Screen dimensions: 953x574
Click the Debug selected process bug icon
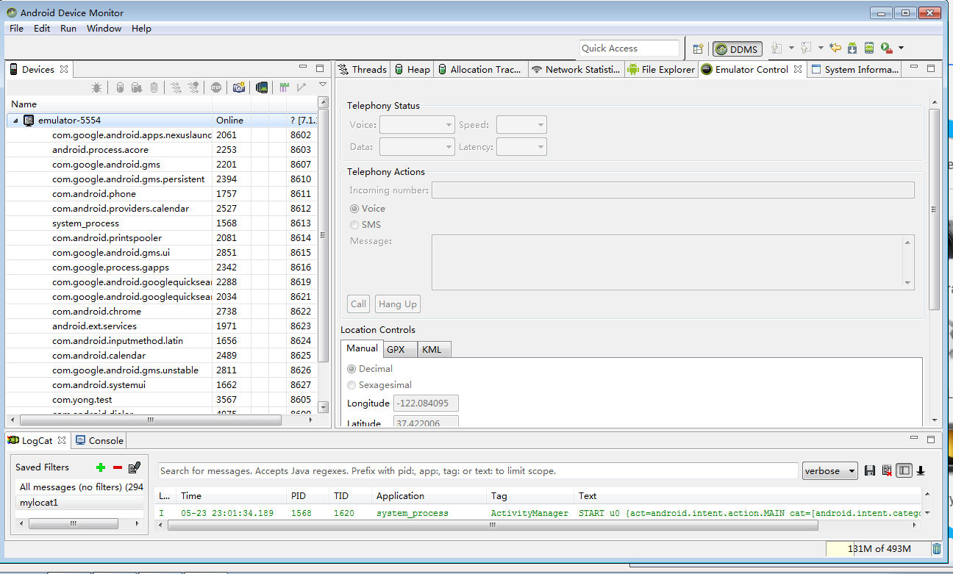coord(96,87)
